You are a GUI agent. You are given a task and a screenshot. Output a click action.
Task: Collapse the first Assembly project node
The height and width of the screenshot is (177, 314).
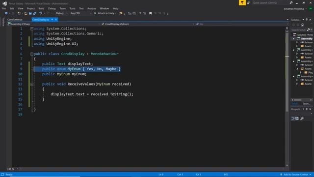(x=294, y=38)
